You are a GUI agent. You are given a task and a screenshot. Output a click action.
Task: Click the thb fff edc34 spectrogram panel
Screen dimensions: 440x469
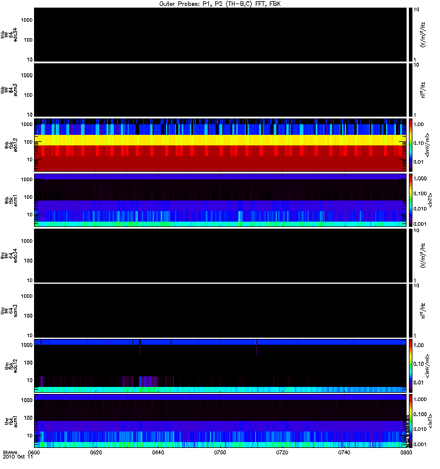(x=220, y=35)
